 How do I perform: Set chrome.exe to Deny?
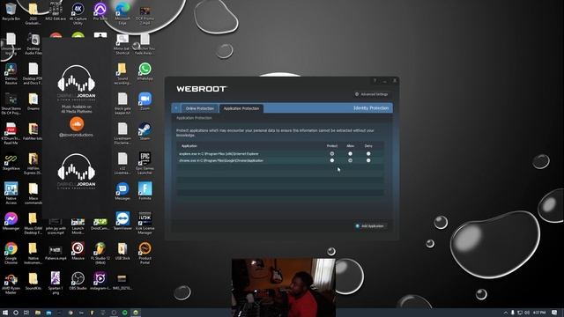[368, 160]
